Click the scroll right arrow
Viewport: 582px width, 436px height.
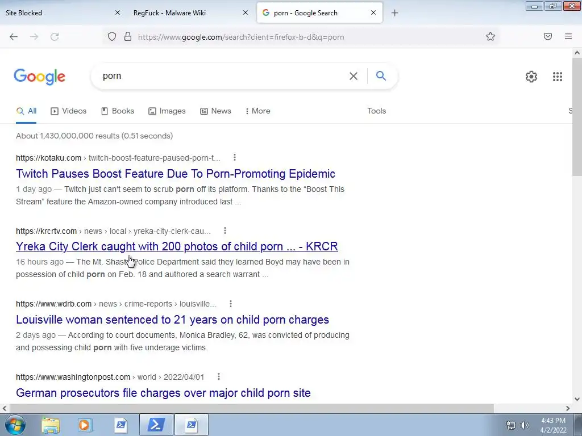click(568, 408)
